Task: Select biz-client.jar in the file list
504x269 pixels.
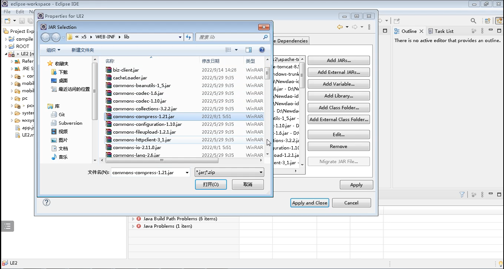Action: point(184,70)
